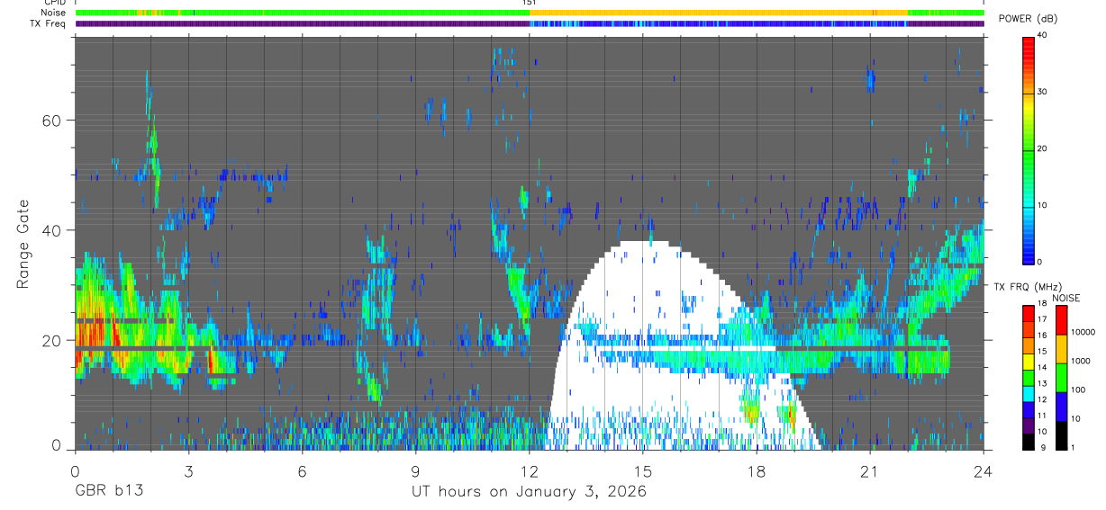Screen dimensions: 1106x510
Task: Click the 10000 label in NOISE legend
Action: (x=1083, y=332)
